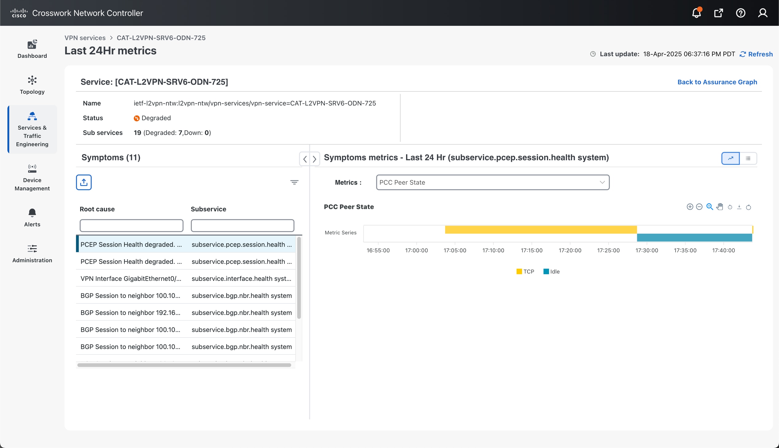779x448 pixels.
Task: Click symptoms table horizontal scrollbar
Action: pos(184,365)
